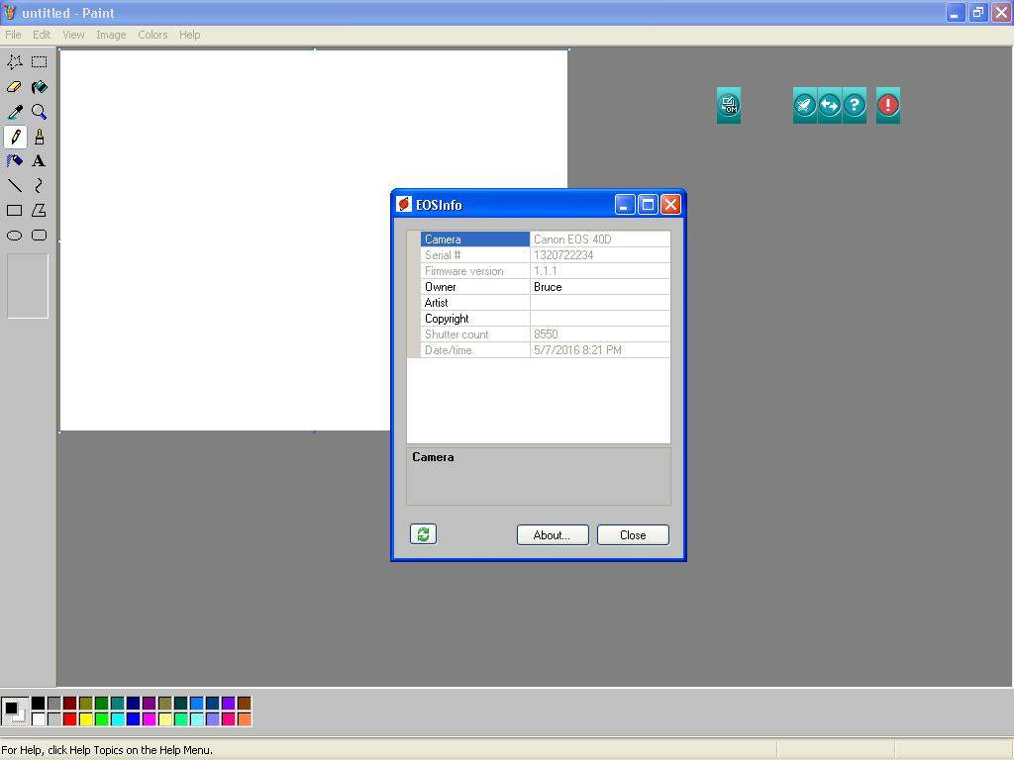Select the Shutter count row label
Screen dimensions: 1014x760
(x=456, y=334)
